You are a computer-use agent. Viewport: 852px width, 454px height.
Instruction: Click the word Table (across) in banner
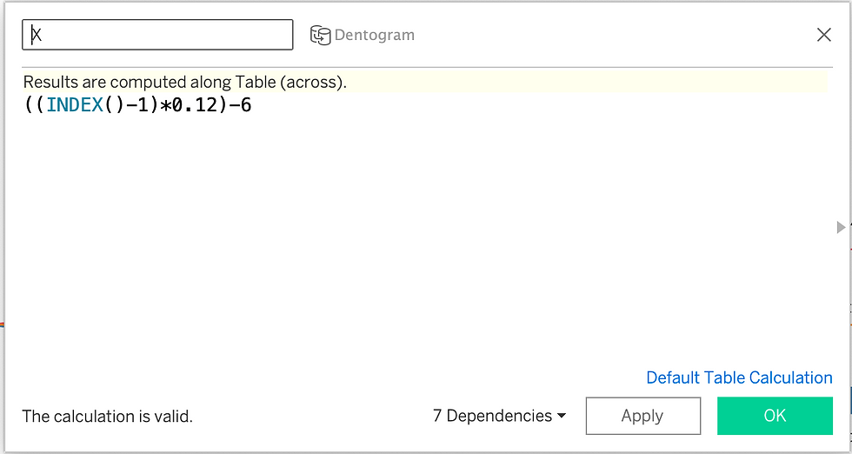coord(290,82)
